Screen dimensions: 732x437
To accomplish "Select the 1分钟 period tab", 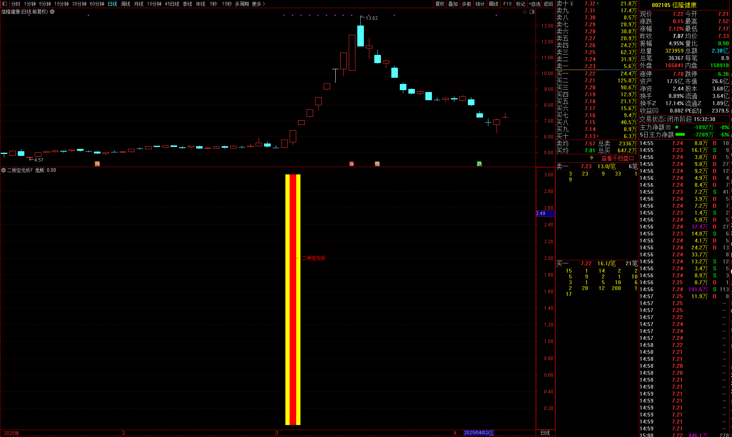I will click(30, 4).
